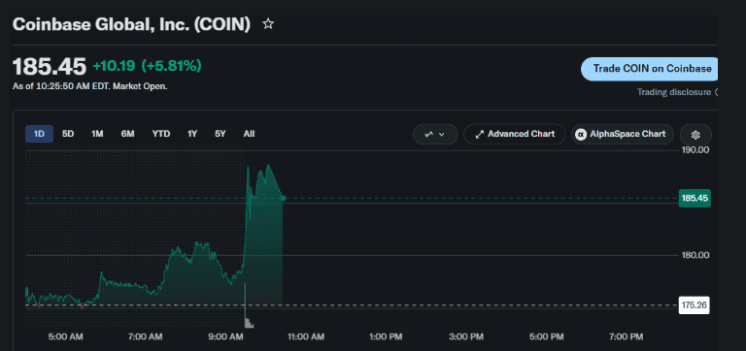View the 5Y chart range
The width and height of the screenshot is (746, 351).
[x=220, y=134]
